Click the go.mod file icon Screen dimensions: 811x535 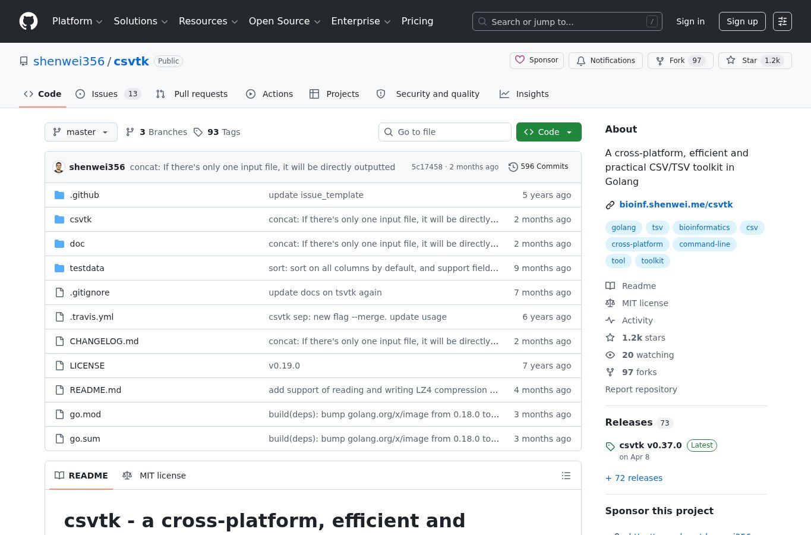click(x=59, y=414)
